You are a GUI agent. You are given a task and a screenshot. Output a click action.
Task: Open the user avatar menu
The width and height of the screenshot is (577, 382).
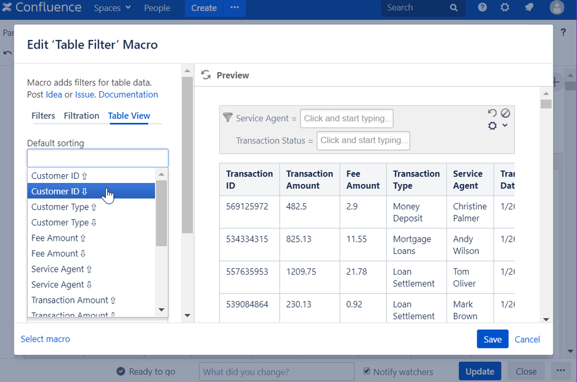557,8
